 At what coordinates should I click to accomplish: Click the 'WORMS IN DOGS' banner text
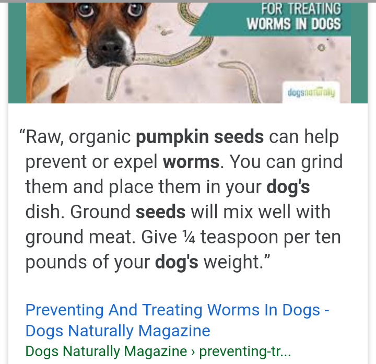(293, 24)
